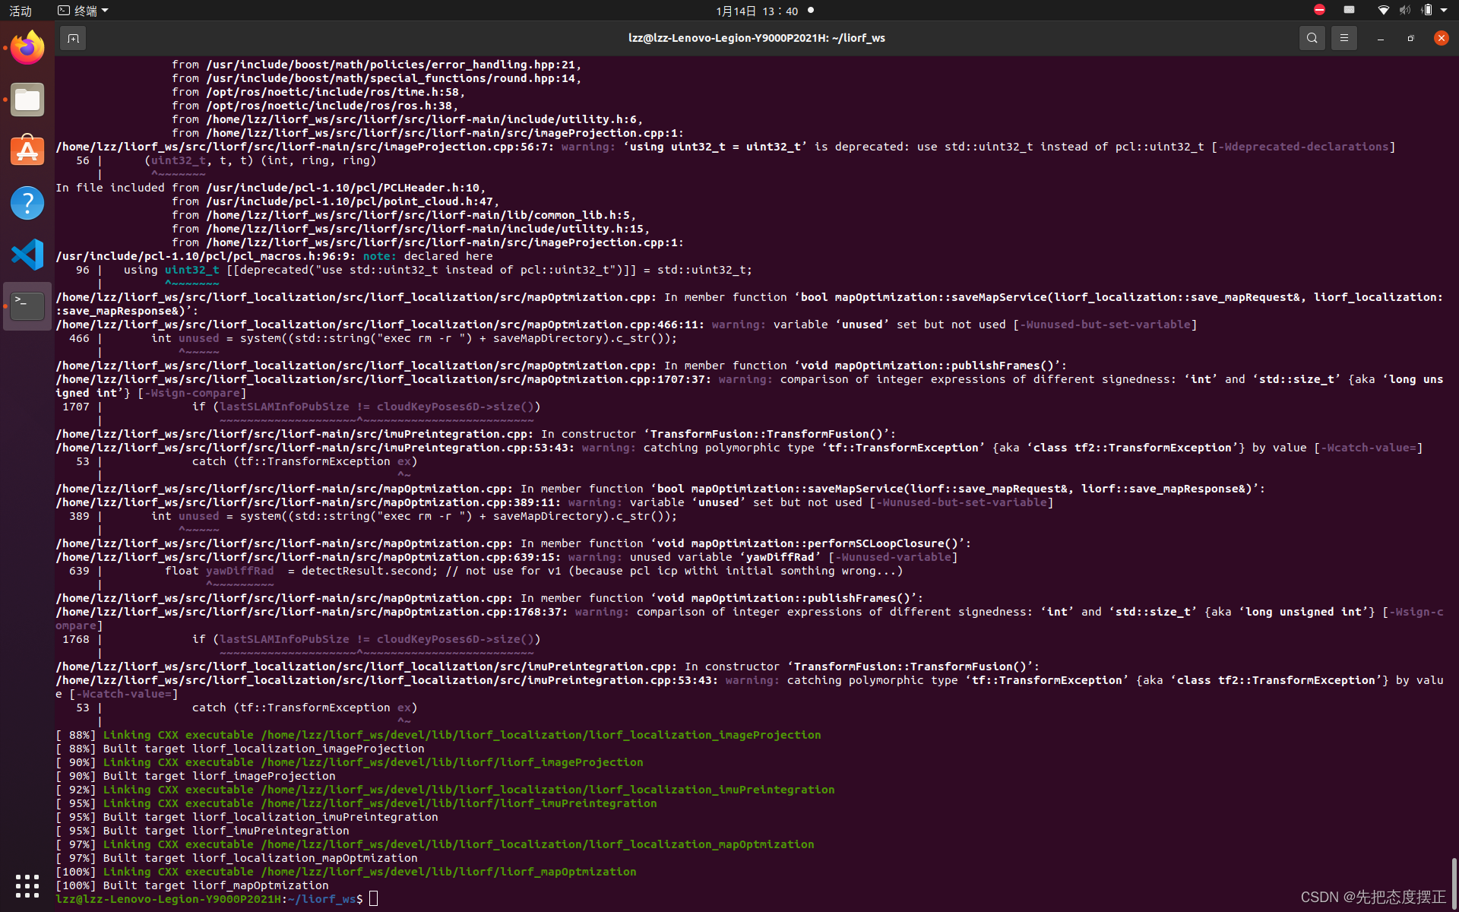Viewport: 1459px width, 912px height.
Task: Launch Firefox from the dock
Action: (27, 49)
